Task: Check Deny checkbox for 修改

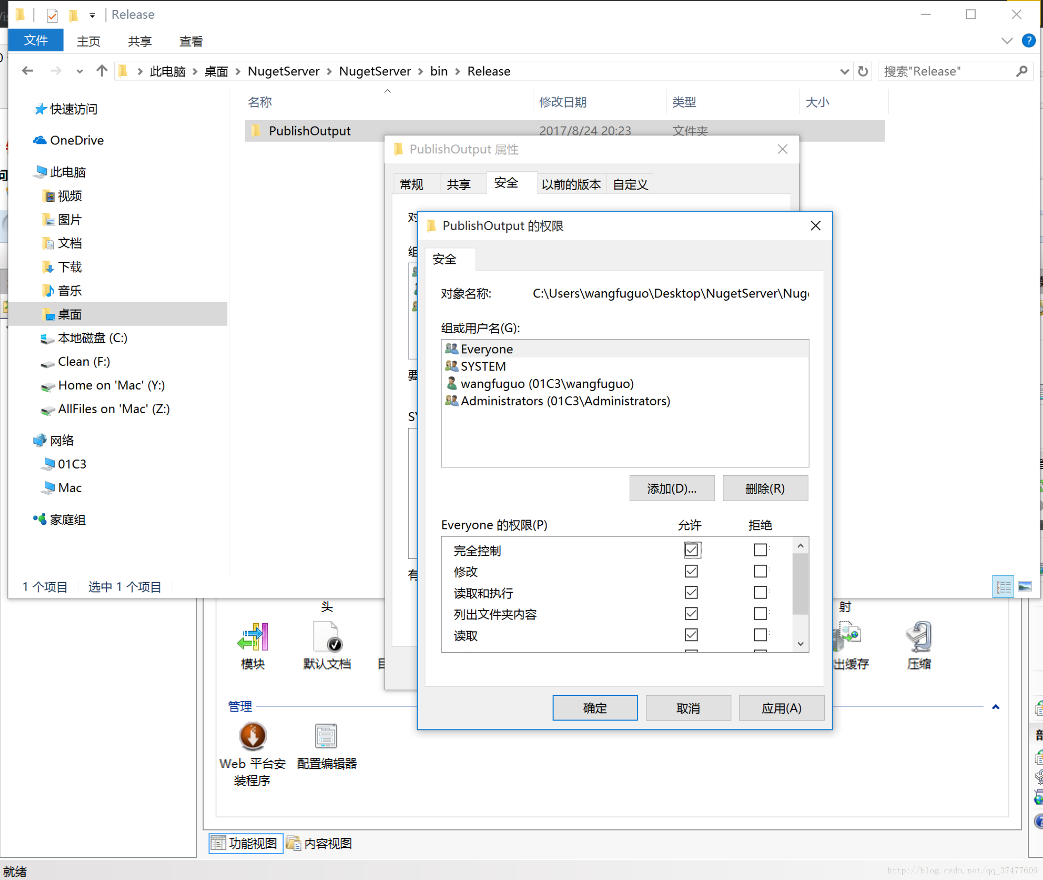Action: pyautogui.click(x=760, y=571)
